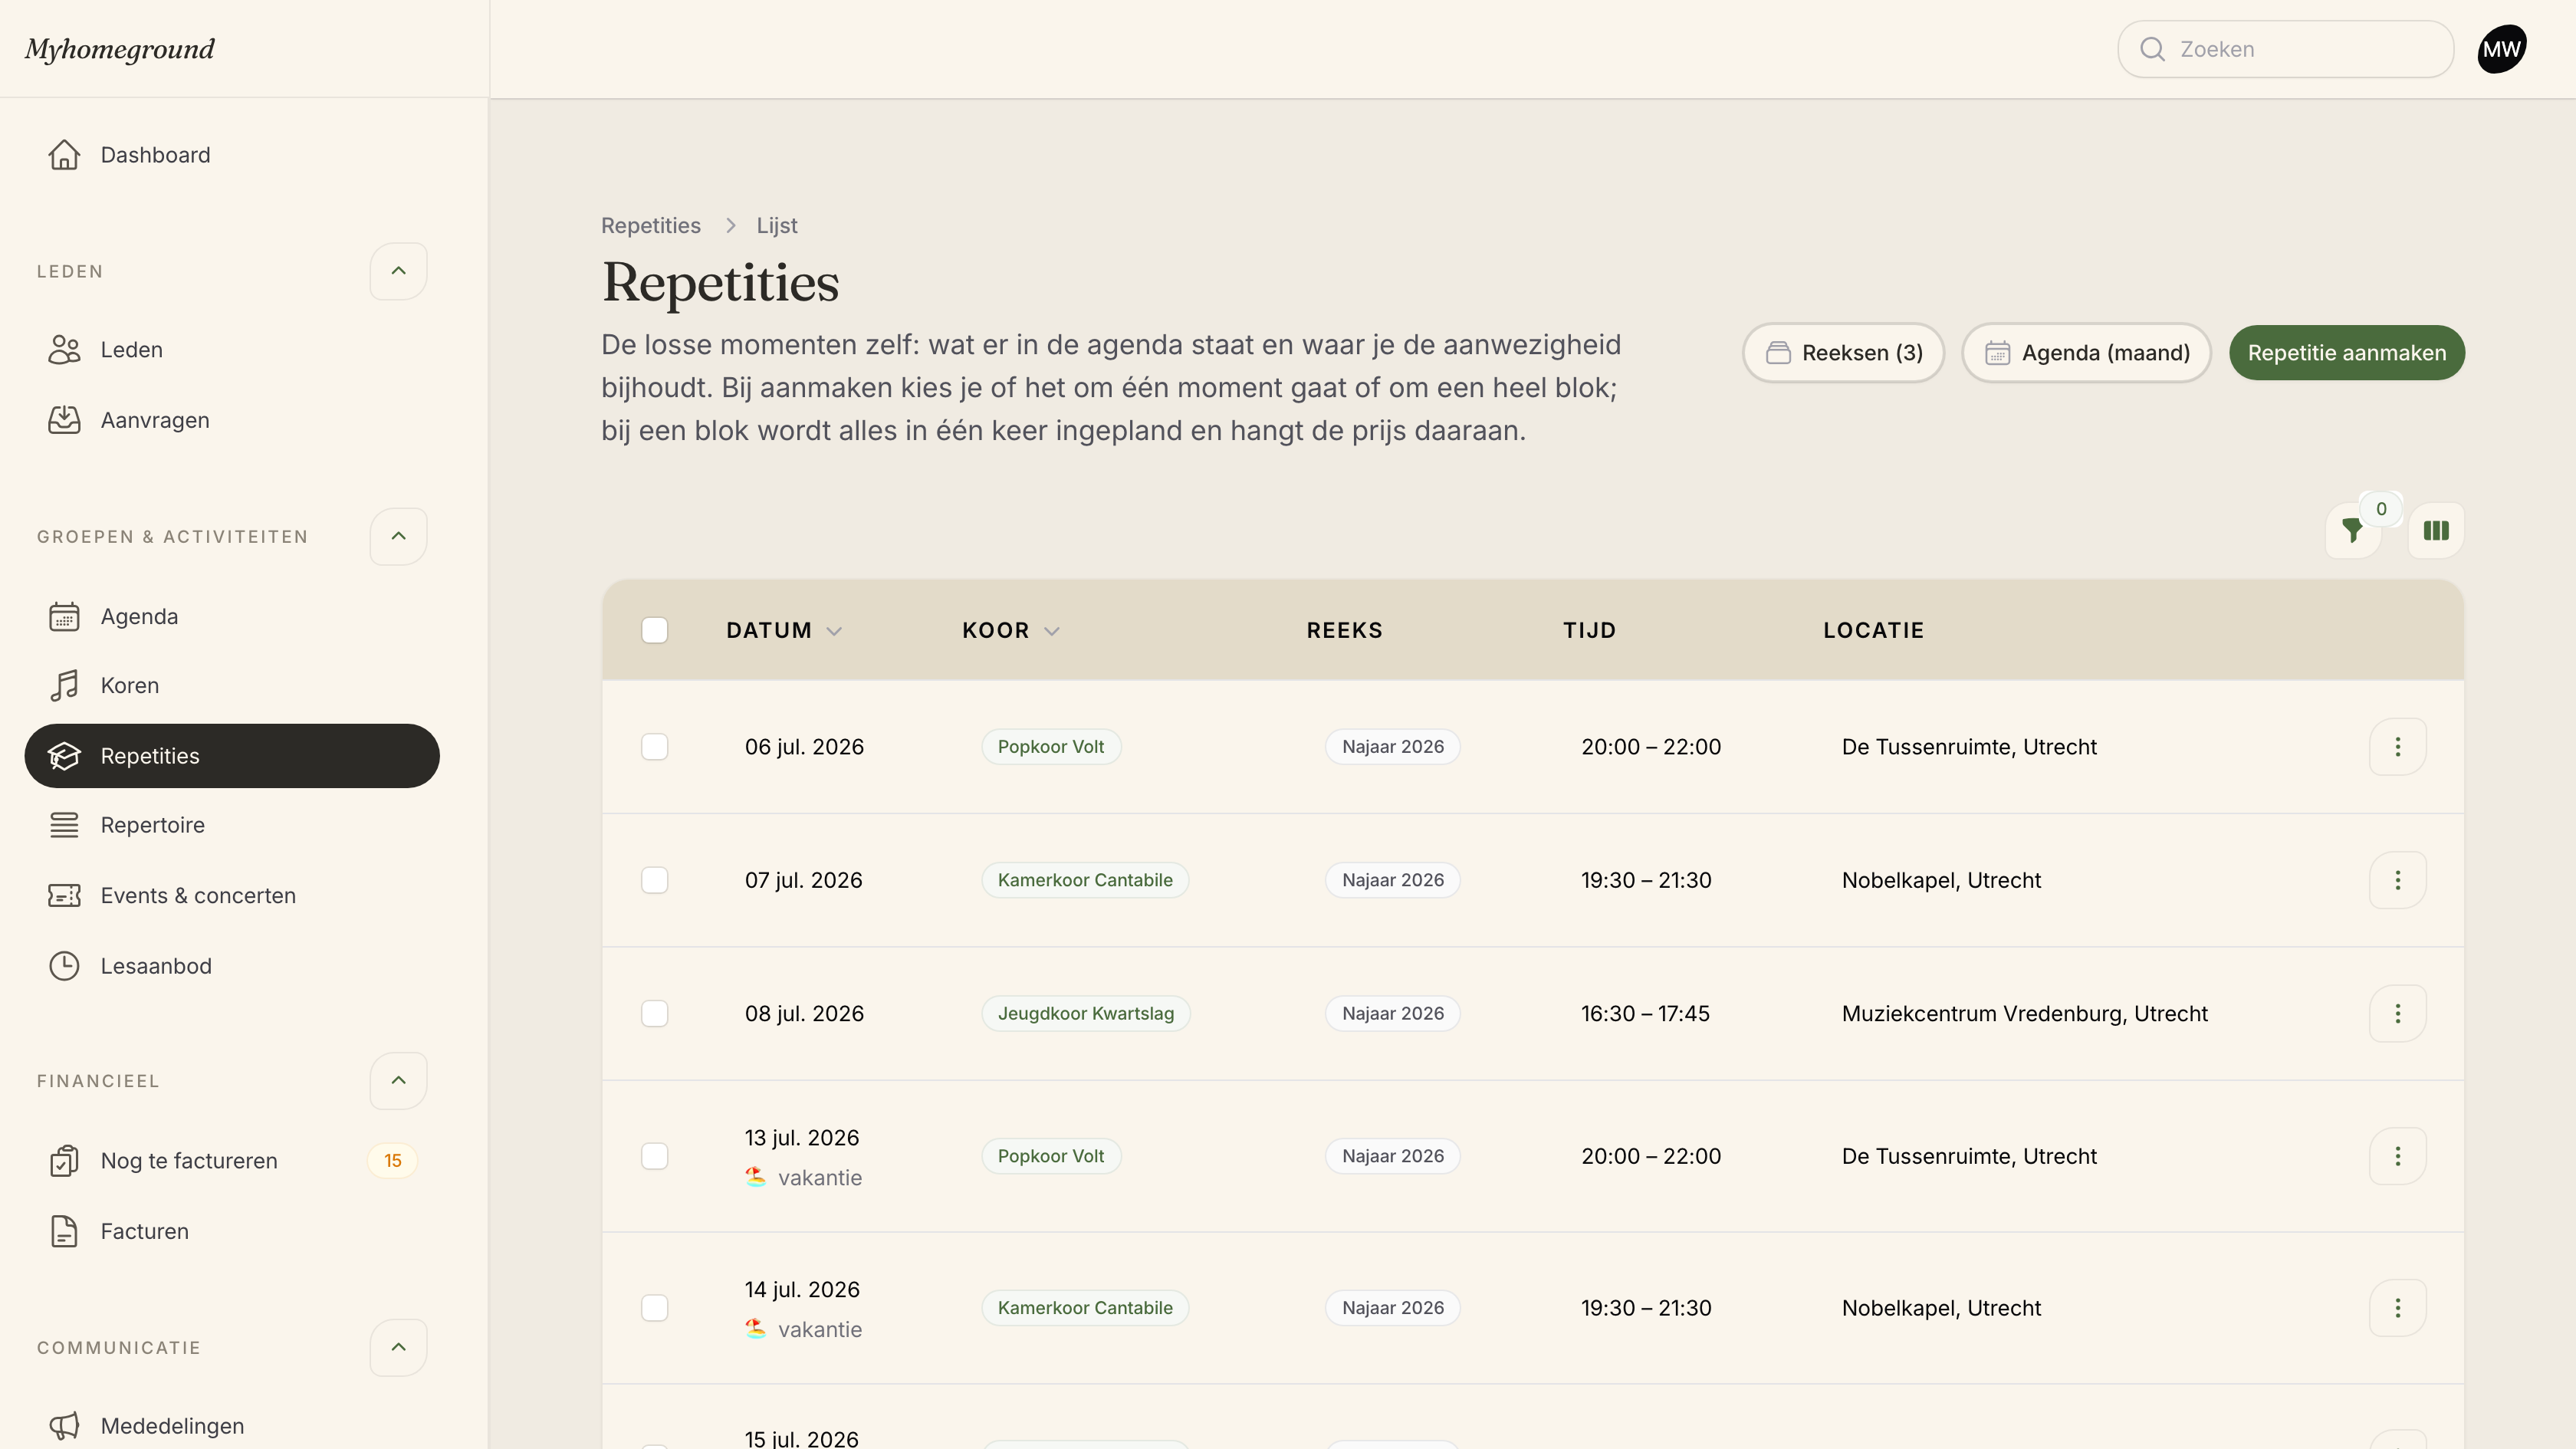
Task: Select the active Repetities sidebar item
Action: tap(232, 756)
